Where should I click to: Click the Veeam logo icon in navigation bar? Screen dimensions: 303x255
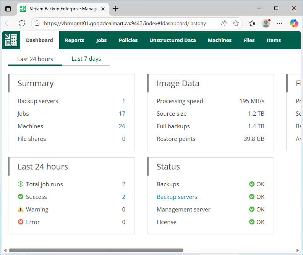point(11,40)
